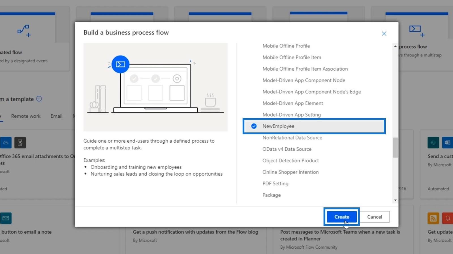Click the dialog illustration image
Image resolution: width=453 pixels, height=254 pixels.
(x=155, y=87)
